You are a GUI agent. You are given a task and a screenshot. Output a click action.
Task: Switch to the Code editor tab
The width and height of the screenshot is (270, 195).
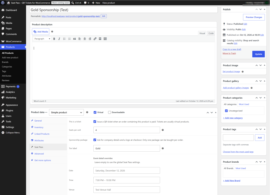tap(211, 33)
